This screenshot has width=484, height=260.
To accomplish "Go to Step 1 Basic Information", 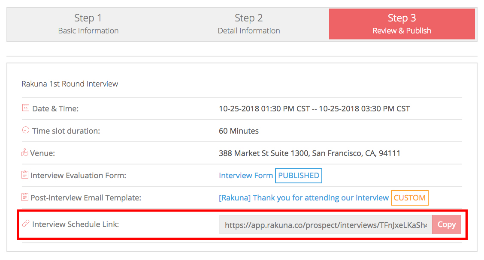I will (x=88, y=24).
